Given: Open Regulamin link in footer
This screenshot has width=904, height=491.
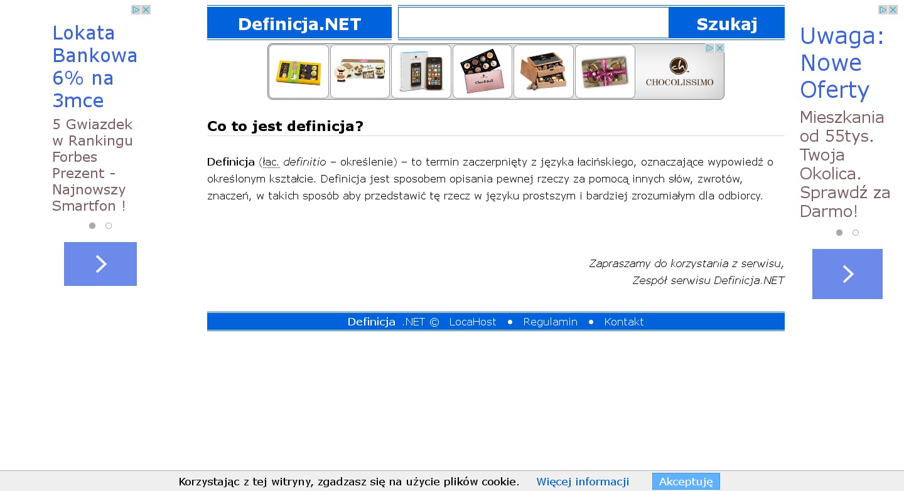Looking at the screenshot, I should click(x=550, y=322).
